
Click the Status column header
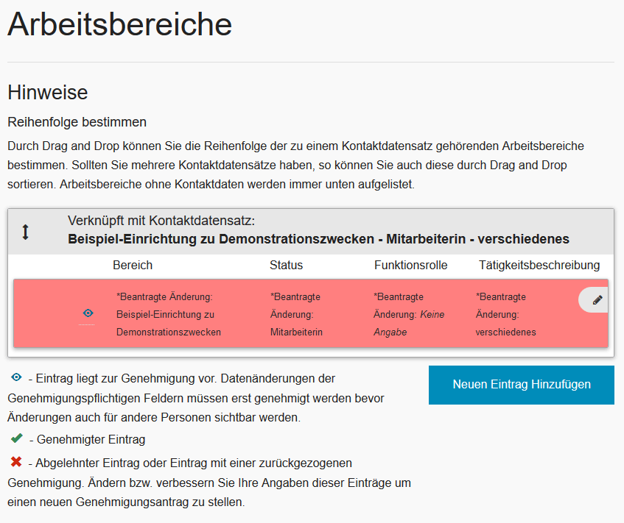(286, 265)
